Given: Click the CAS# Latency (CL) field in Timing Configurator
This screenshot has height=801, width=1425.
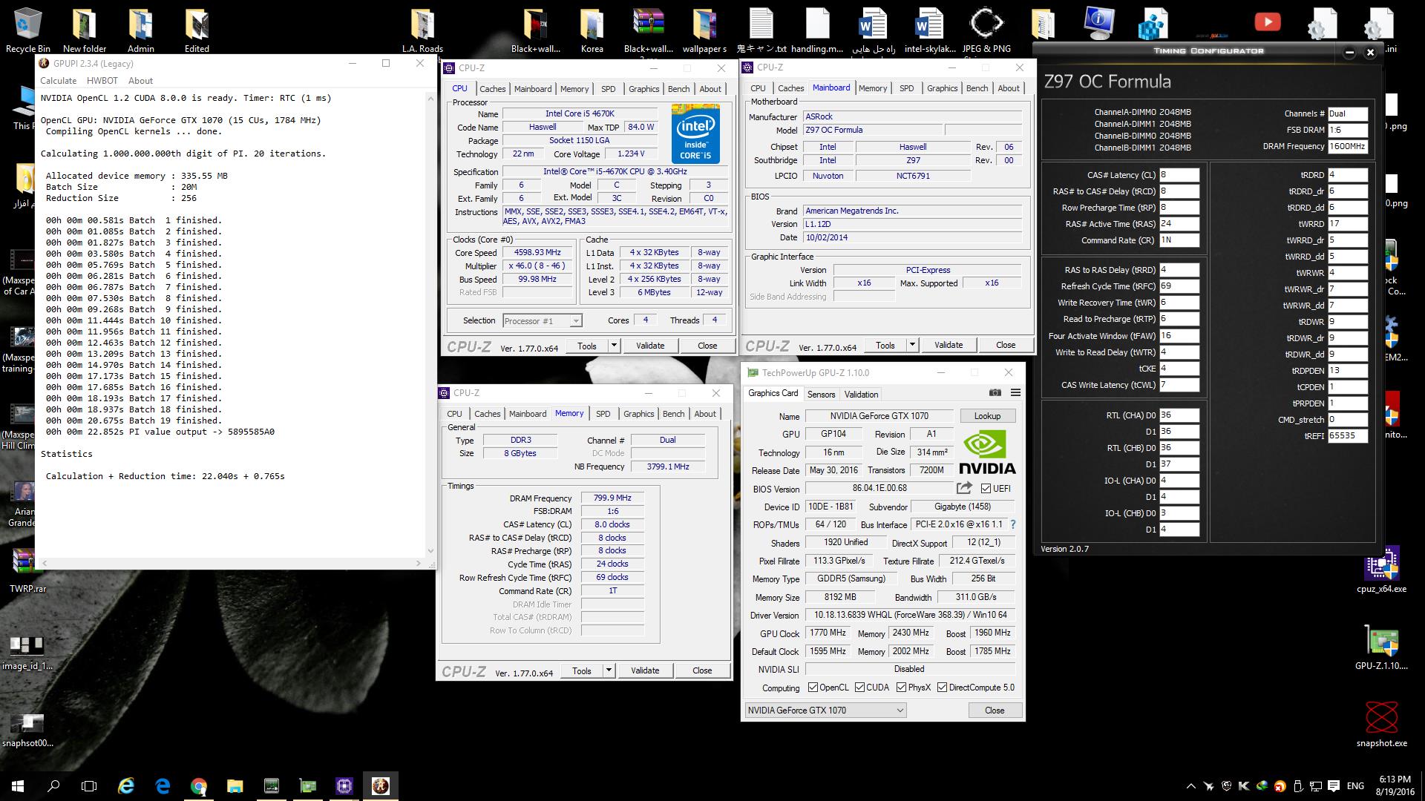Looking at the screenshot, I should (x=1179, y=175).
